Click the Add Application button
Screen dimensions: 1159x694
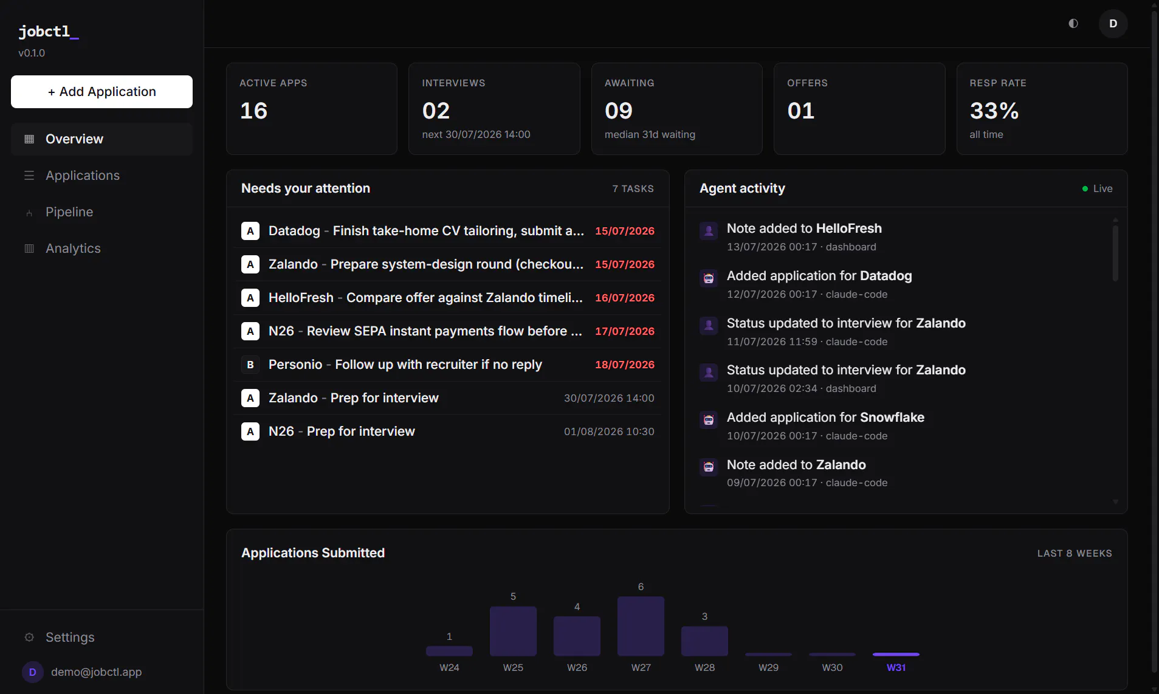coord(101,92)
